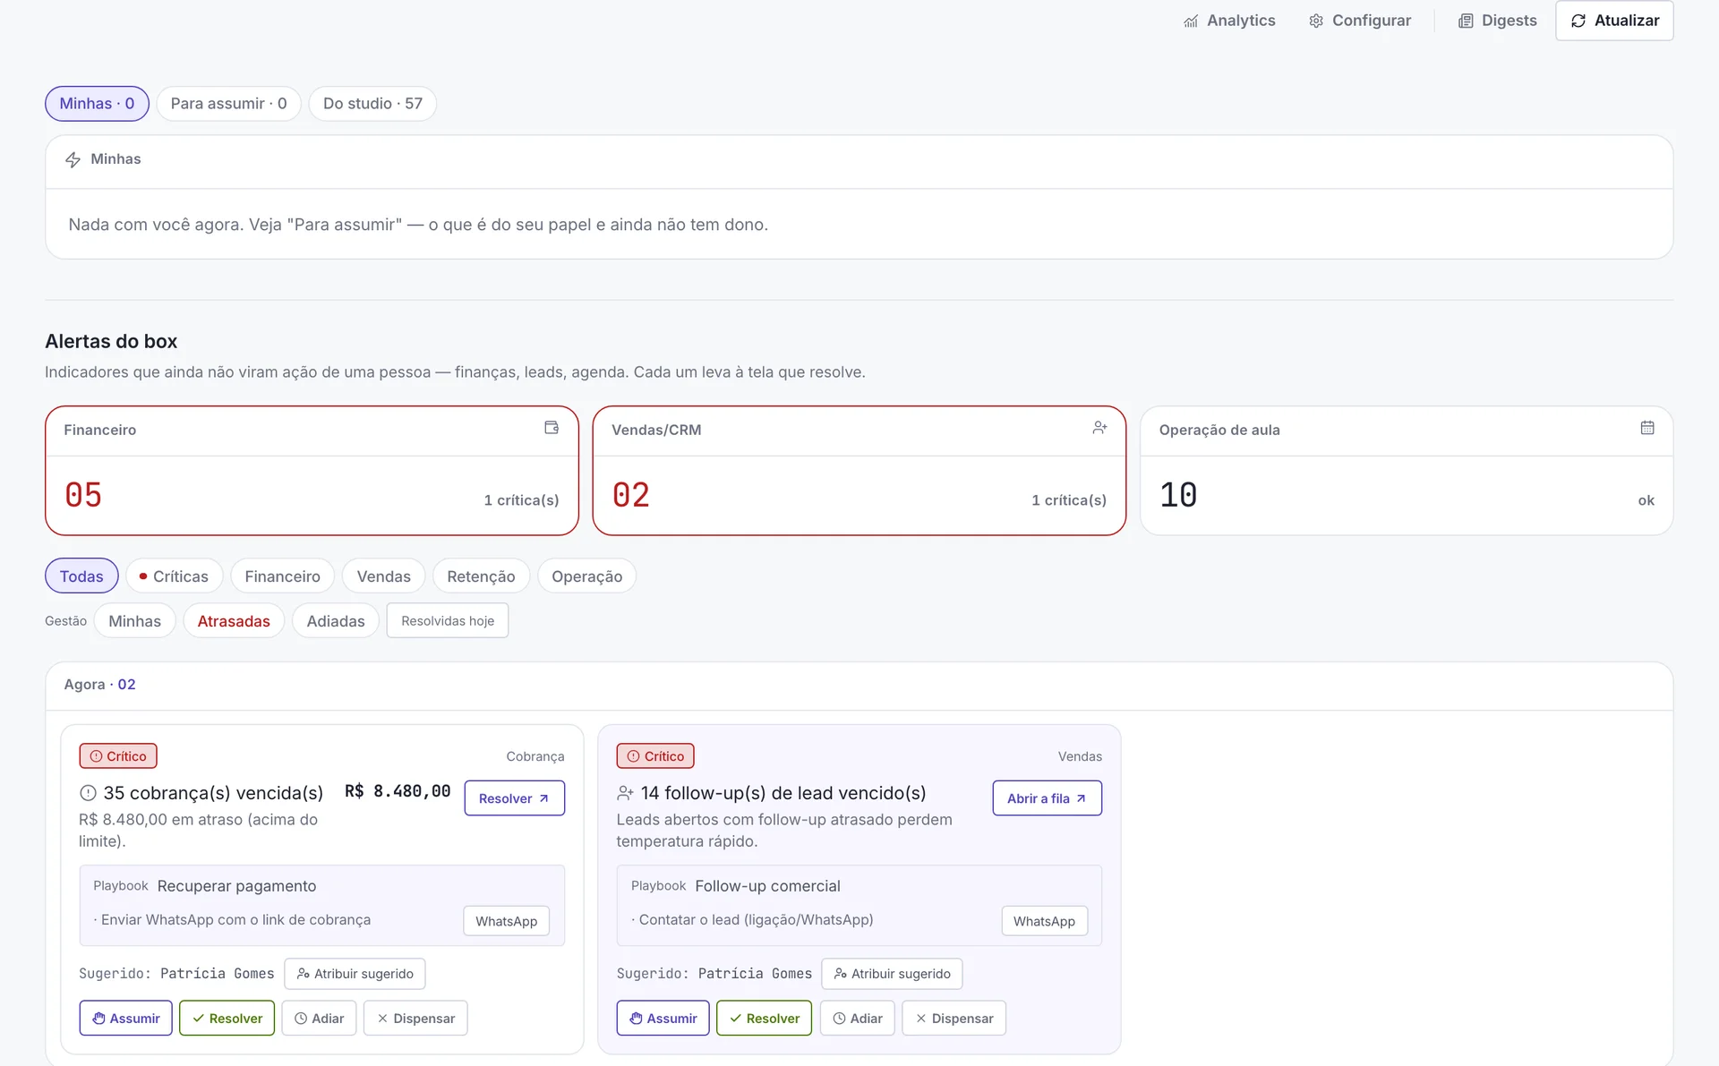Click the add-user icon on Vendas/CRM card
The height and width of the screenshot is (1066, 1719).
(1099, 428)
